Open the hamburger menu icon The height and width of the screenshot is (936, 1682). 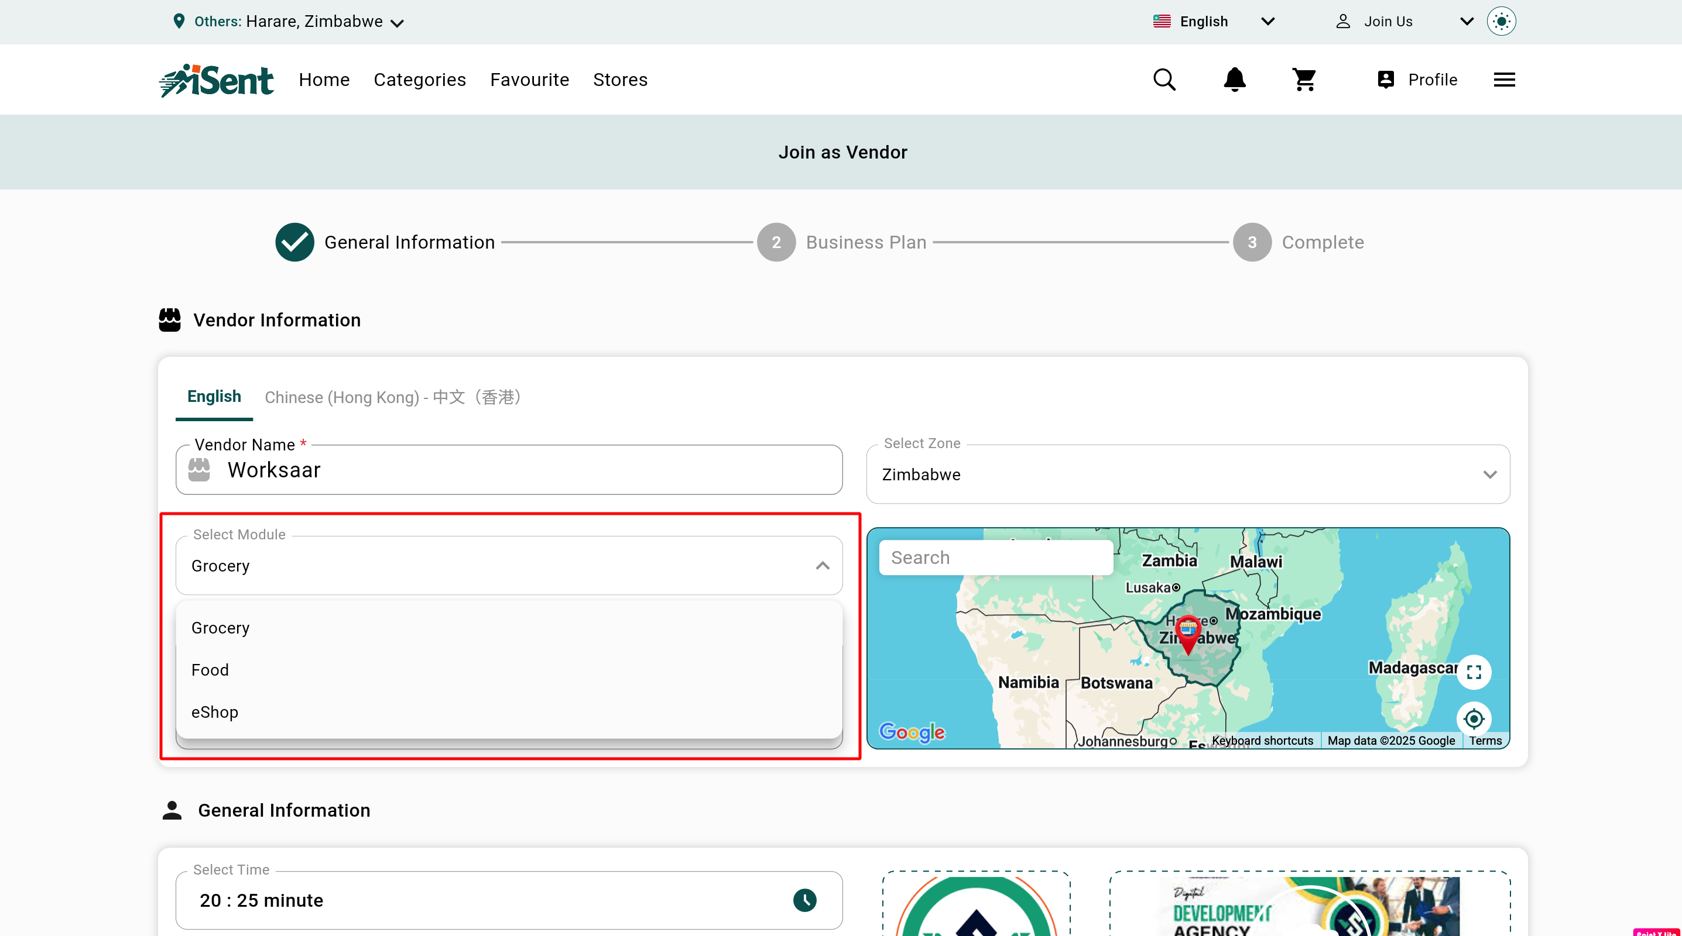click(x=1504, y=80)
